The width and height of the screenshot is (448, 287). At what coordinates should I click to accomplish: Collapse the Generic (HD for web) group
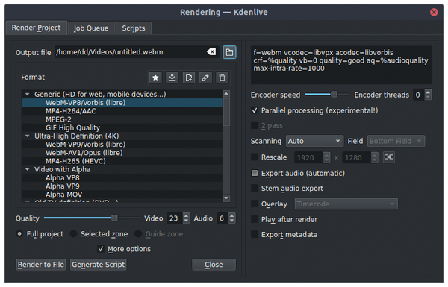[x=28, y=94]
